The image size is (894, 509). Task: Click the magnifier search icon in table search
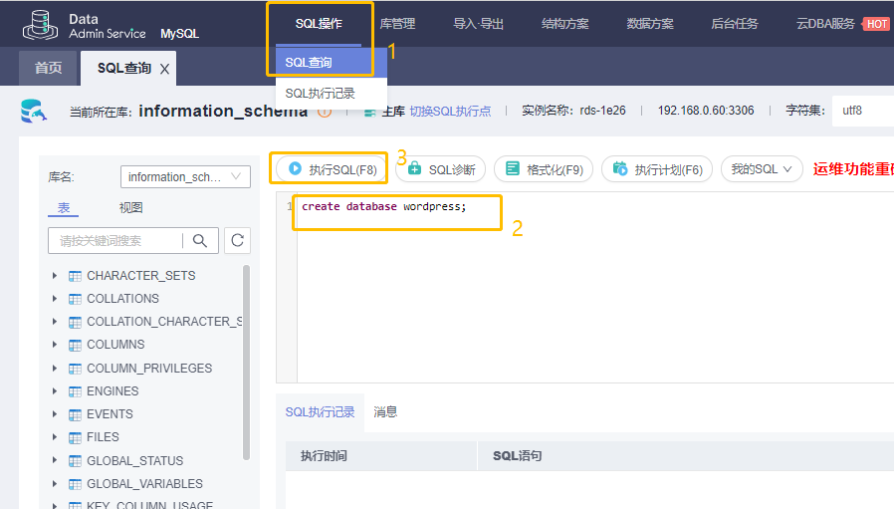click(x=199, y=241)
